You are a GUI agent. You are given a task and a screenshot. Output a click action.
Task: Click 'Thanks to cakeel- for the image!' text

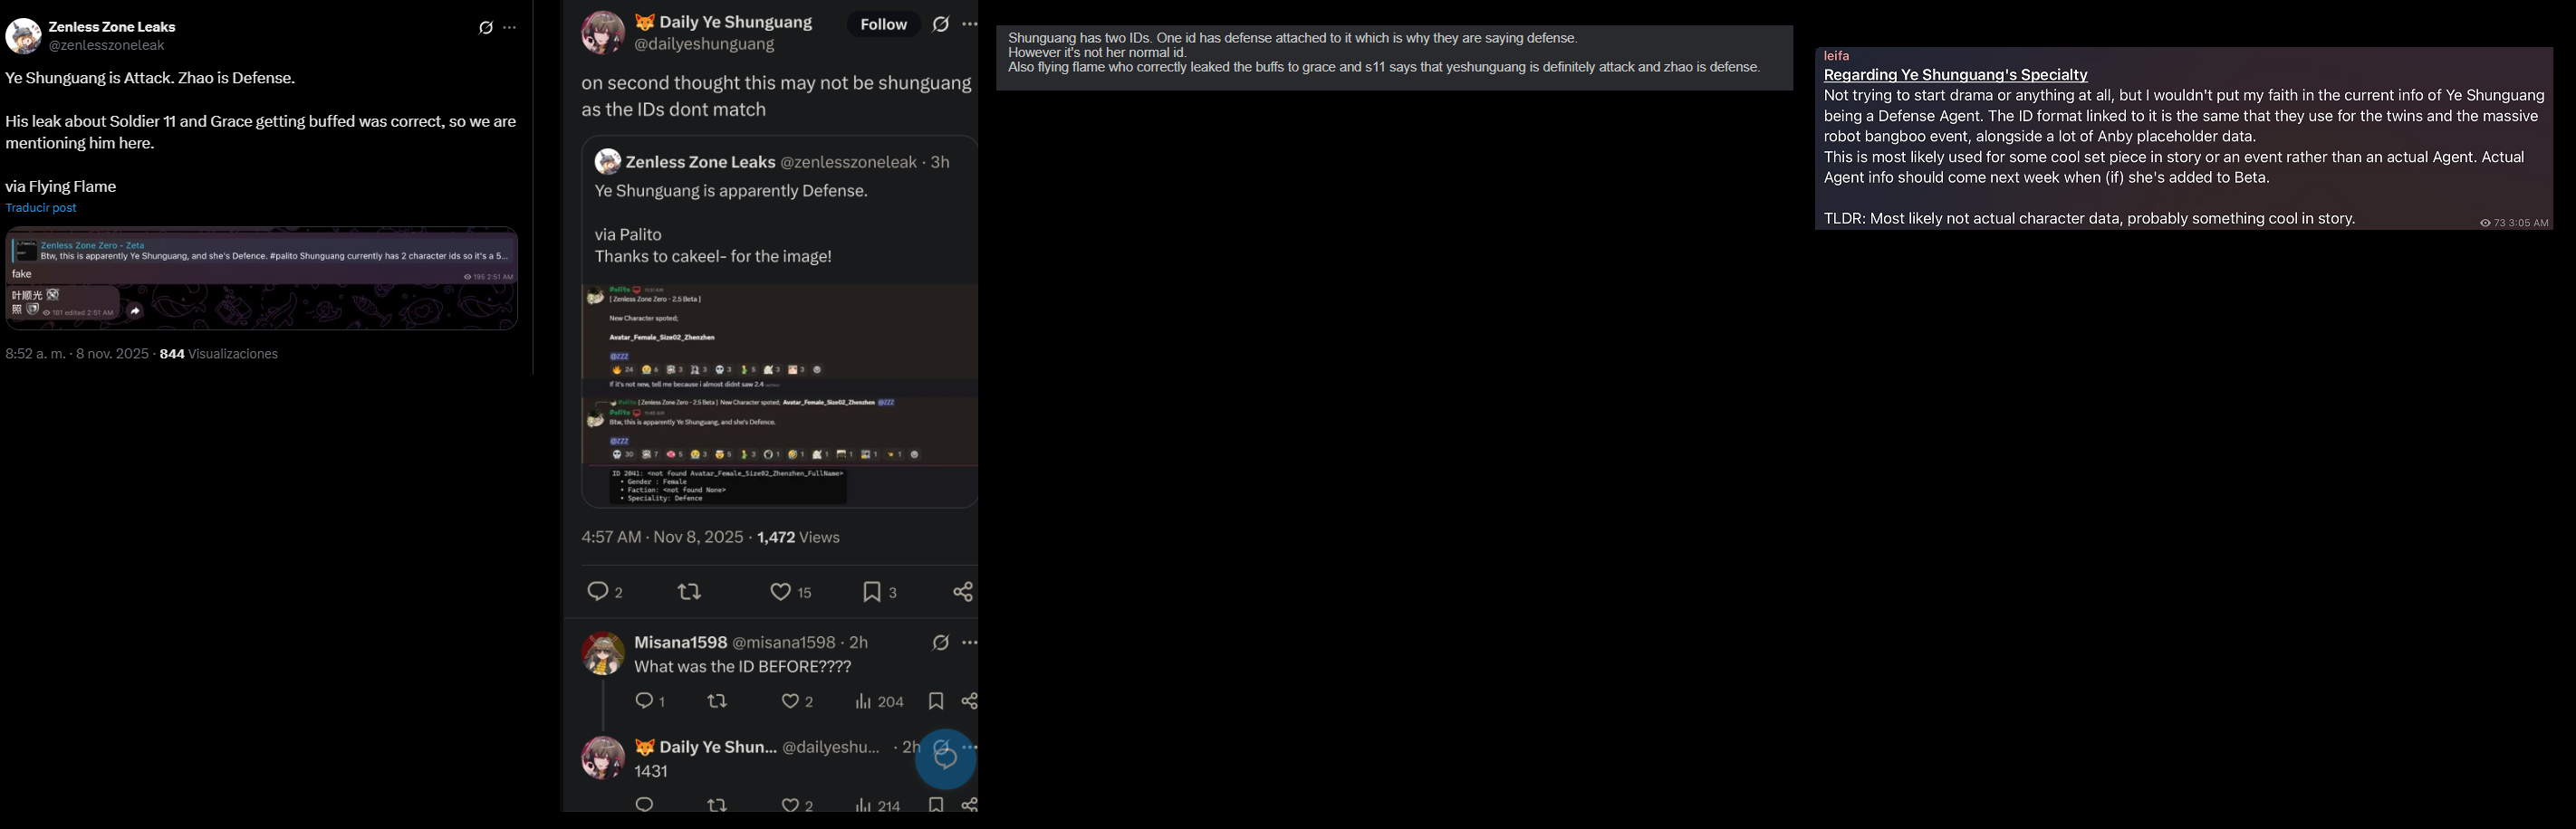click(713, 257)
